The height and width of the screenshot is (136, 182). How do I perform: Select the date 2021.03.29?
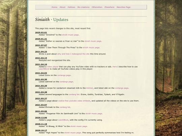pos(41,86)
